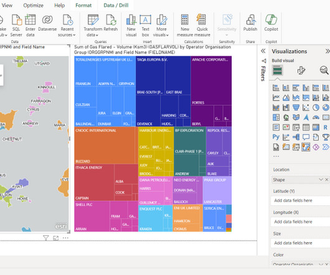Click the Publish button

[250, 23]
